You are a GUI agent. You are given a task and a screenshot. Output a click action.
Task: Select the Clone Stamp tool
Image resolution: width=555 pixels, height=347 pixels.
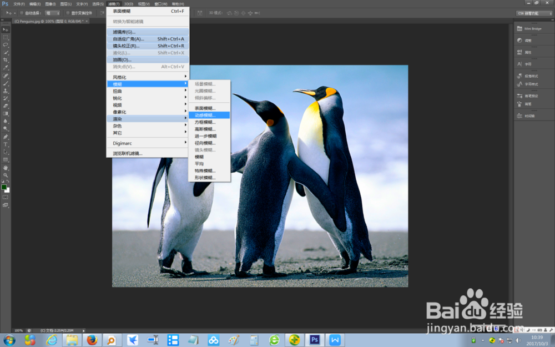point(6,91)
